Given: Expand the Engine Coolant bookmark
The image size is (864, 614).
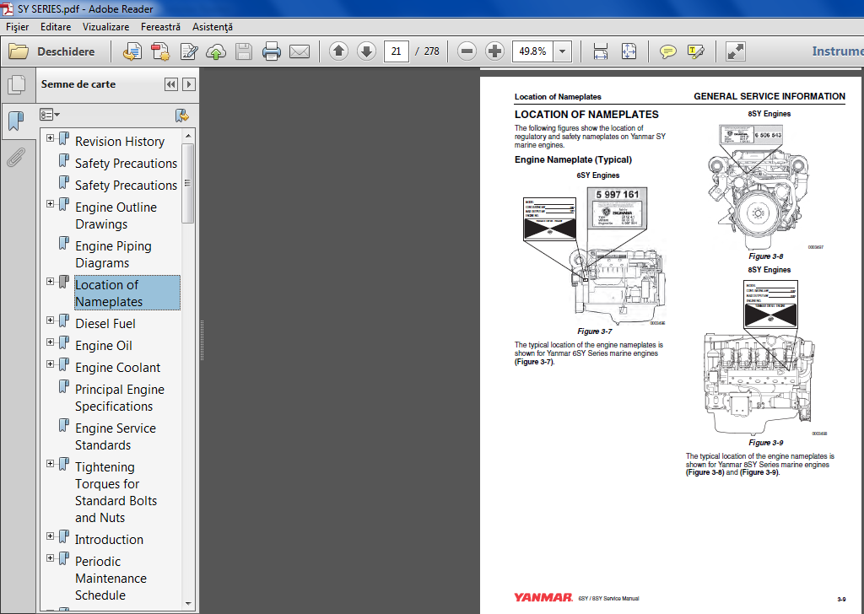Looking at the screenshot, I should [x=50, y=364].
